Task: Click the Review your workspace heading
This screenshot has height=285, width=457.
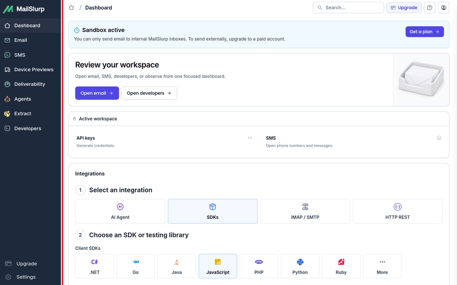Action: (117, 65)
